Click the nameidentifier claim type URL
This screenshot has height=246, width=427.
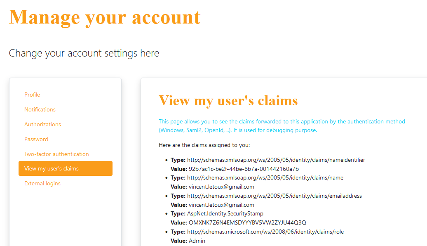[276, 160]
